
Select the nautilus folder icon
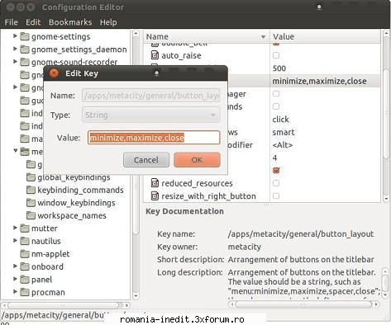click(25, 241)
